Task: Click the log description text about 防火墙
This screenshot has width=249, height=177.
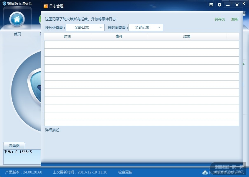Action: [80, 19]
